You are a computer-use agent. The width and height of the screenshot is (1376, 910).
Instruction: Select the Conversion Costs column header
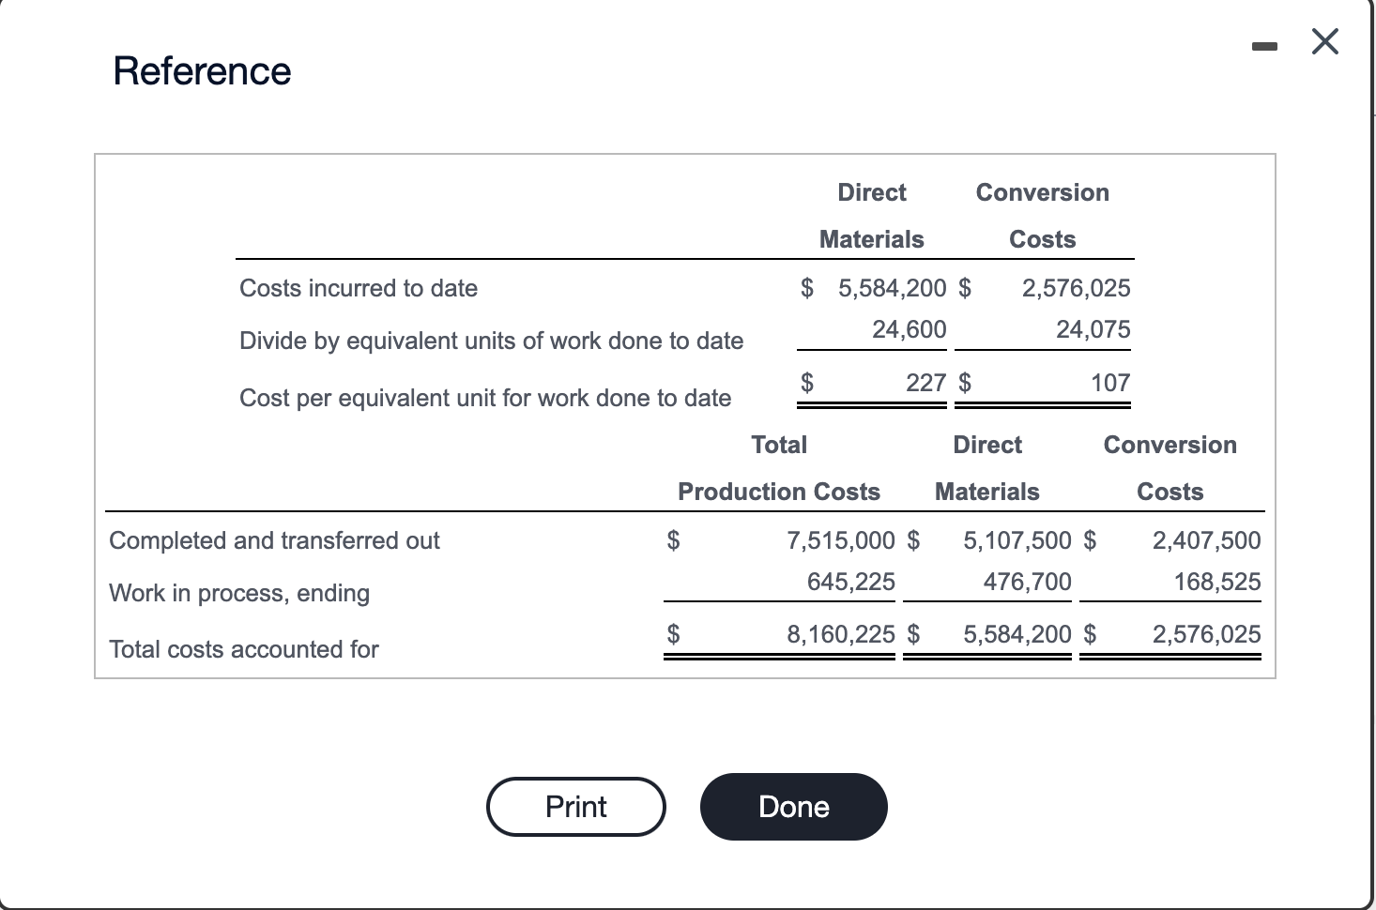(1042, 216)
